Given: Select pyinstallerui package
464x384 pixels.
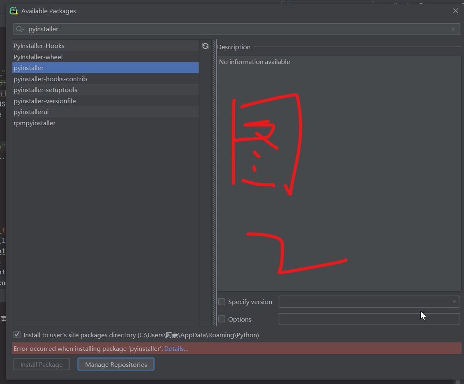Looking at the screenshot, I should [x=106, y=112].
